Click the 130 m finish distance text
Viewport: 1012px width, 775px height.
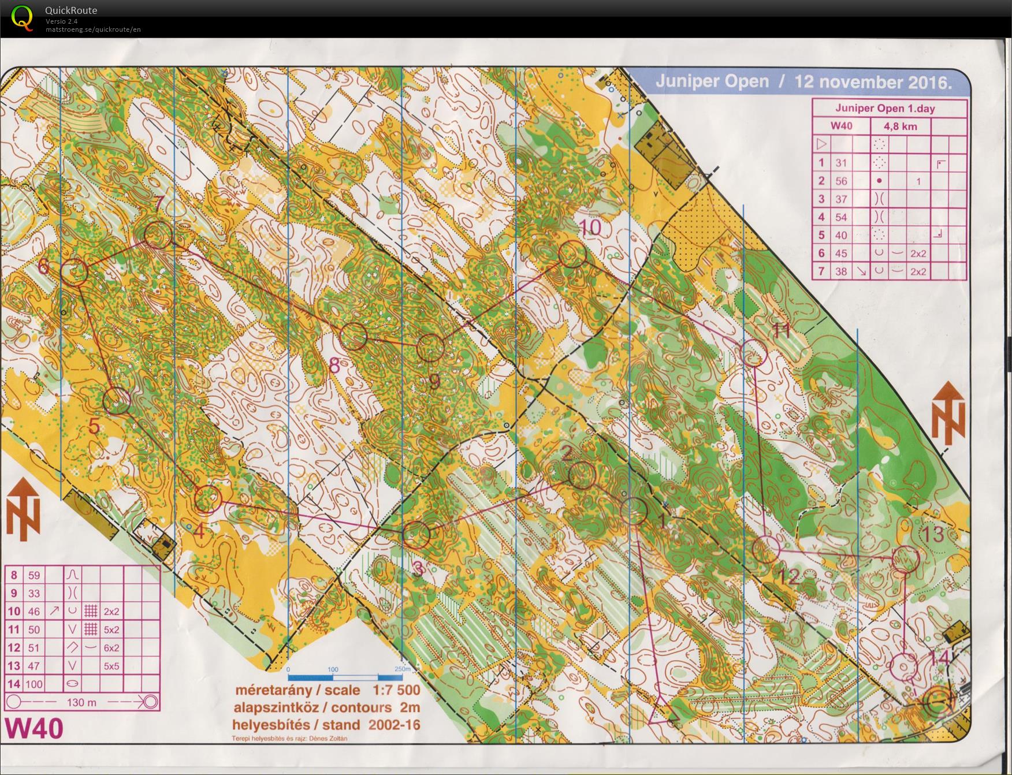(x=81, y=702)
